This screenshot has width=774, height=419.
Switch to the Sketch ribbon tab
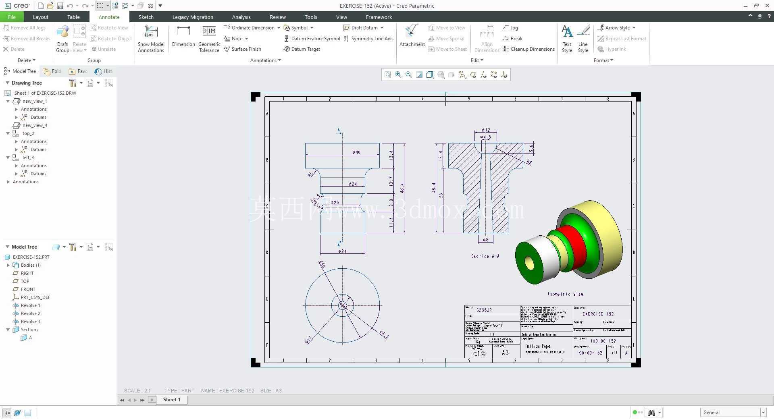[x=146, y=17]
